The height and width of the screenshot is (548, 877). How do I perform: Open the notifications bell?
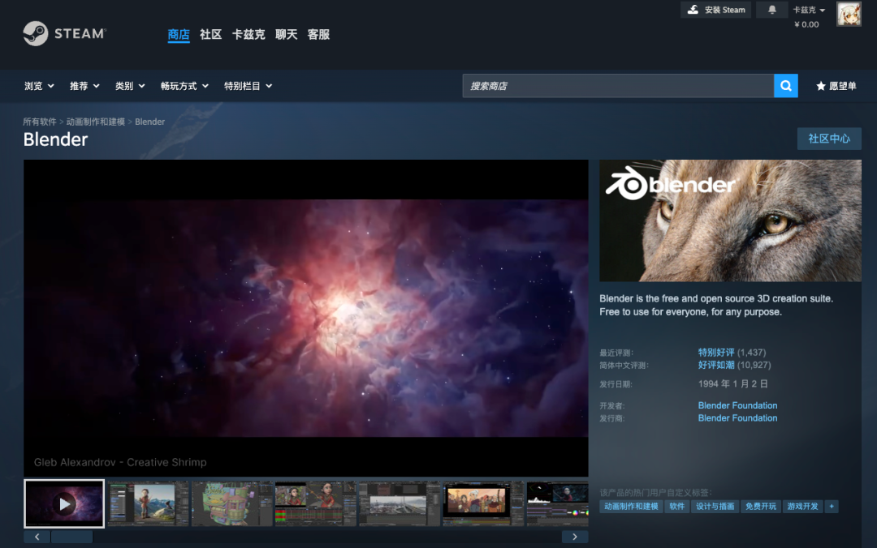pos(772,10)
